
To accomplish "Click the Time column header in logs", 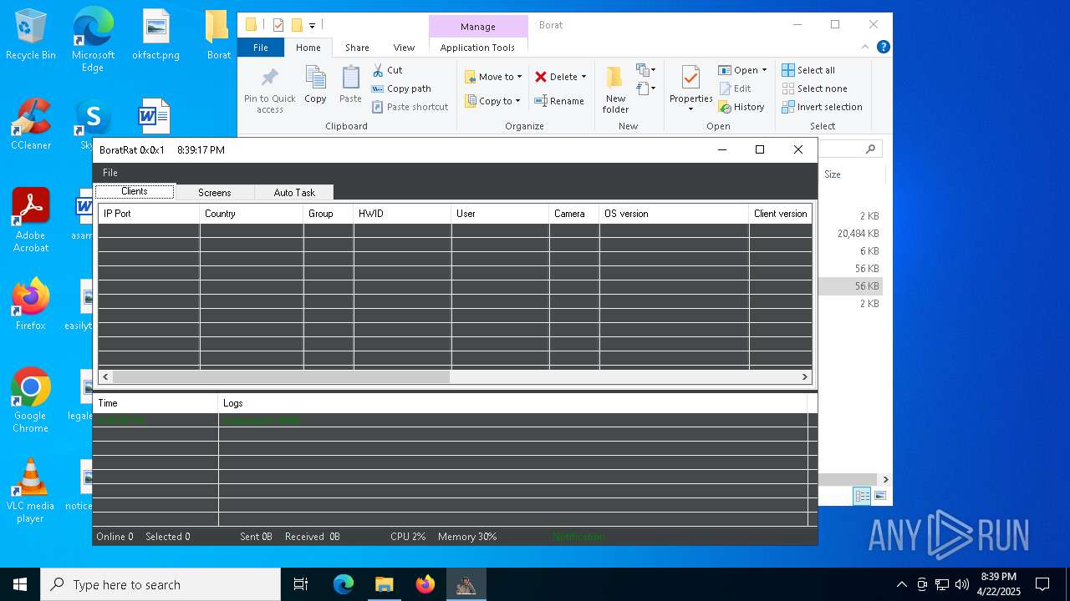I will pyautogui.click(x=155, y=403).
